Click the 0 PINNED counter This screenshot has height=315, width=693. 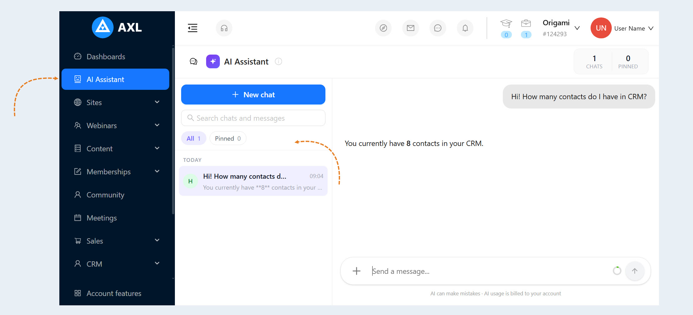628,62
